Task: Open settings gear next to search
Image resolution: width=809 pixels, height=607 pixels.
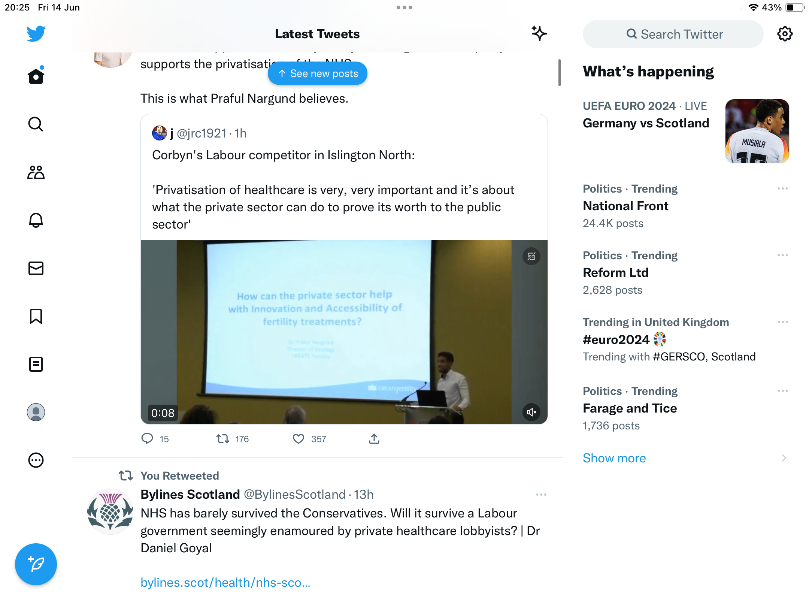Action: [x=785, y=34]
